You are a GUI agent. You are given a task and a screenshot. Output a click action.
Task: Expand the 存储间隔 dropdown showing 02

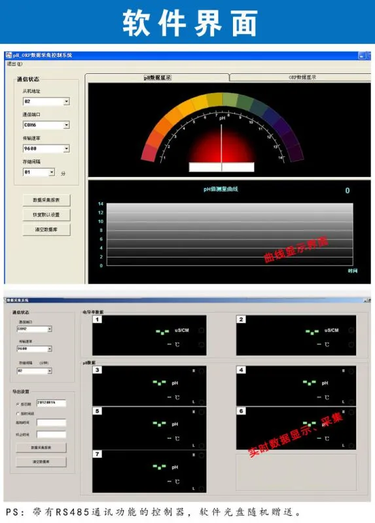tap(50, 371)
